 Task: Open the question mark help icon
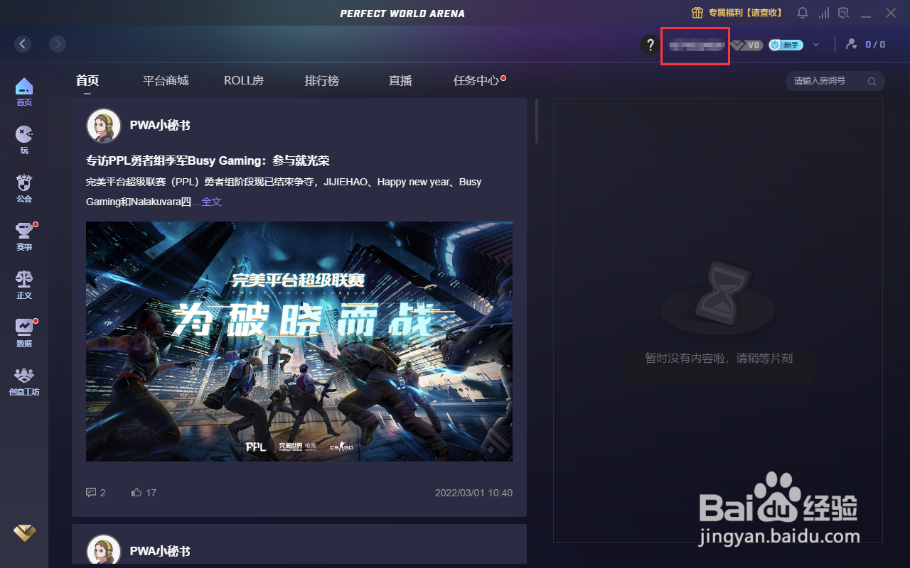click(649, 45)
